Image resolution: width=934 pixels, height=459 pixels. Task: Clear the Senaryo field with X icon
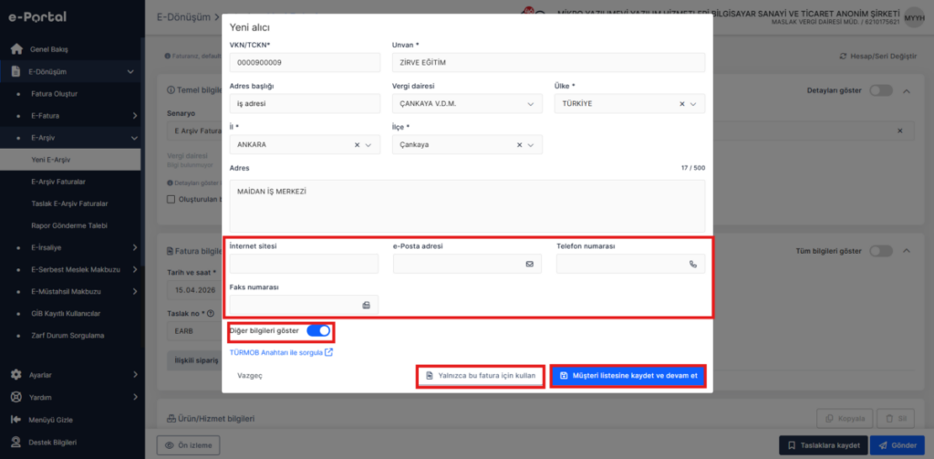pyautogui.click(x=900, y=131)
